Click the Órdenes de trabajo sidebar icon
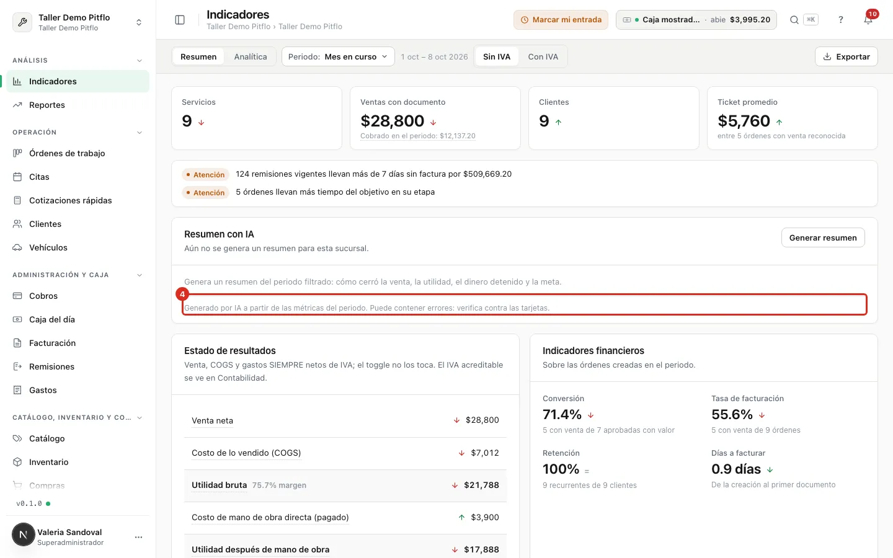The height and width of the screenshot is (558, 893). tap(17, 153)
